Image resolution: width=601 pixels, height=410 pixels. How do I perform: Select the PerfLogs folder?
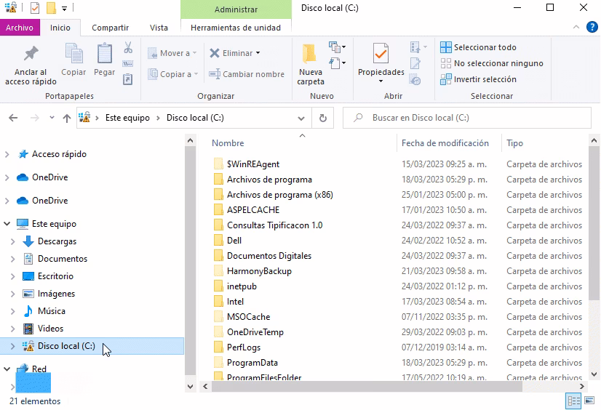[x=244, y=347]
